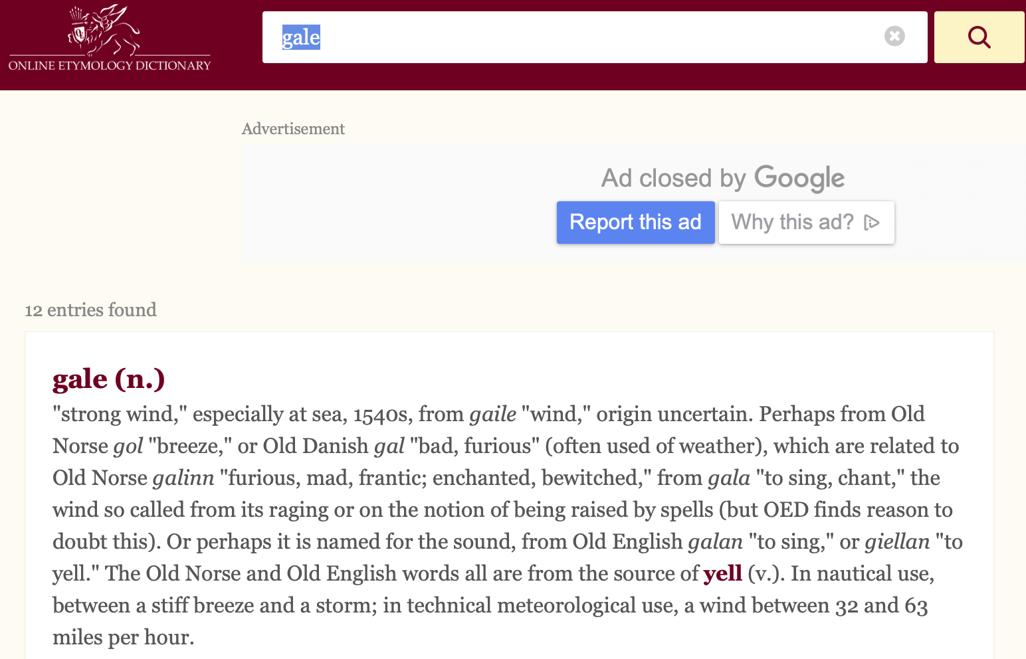Click the italic word gaile
The height and width of the screenshot is (659, 1026).
tap(492, 414)
